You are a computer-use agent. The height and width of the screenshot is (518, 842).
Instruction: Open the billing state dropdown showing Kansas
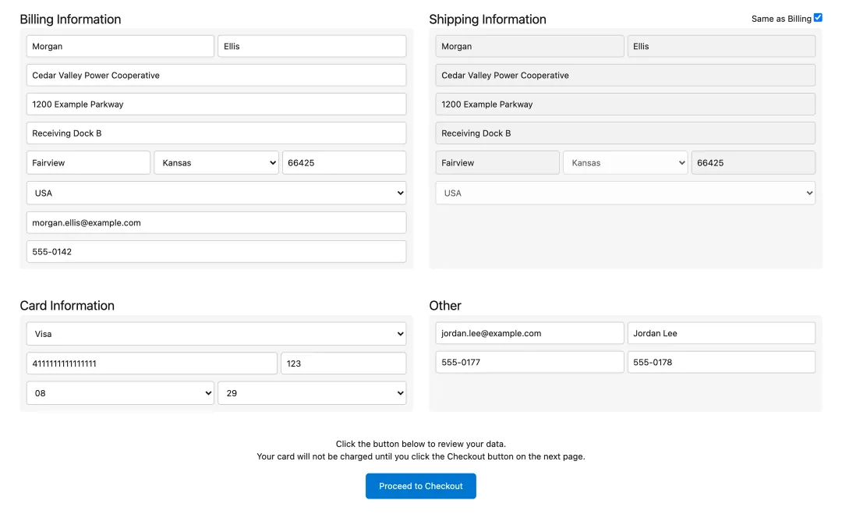pyautogui.click(x=217, y=163)
